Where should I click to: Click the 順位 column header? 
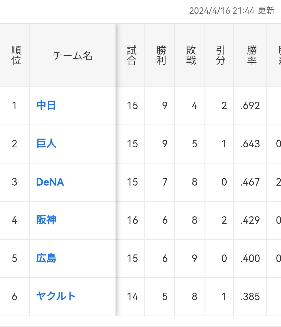click(16, 55)
